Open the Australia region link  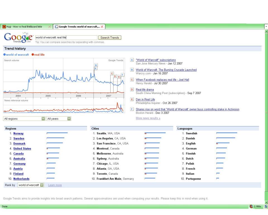pos(19,159)
